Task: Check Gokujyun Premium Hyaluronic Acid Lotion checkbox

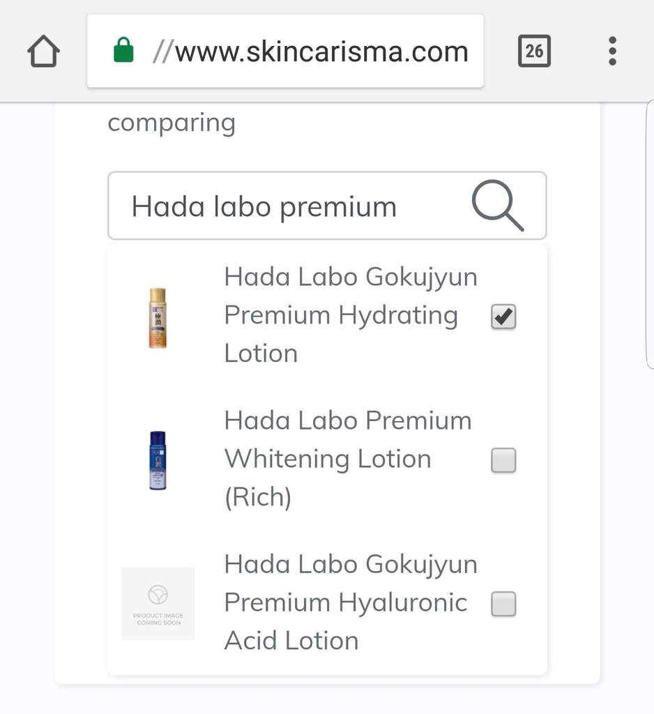Action: coord(503,604)
